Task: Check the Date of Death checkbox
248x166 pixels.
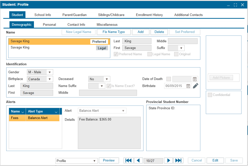Action: (x=169, y=79)
